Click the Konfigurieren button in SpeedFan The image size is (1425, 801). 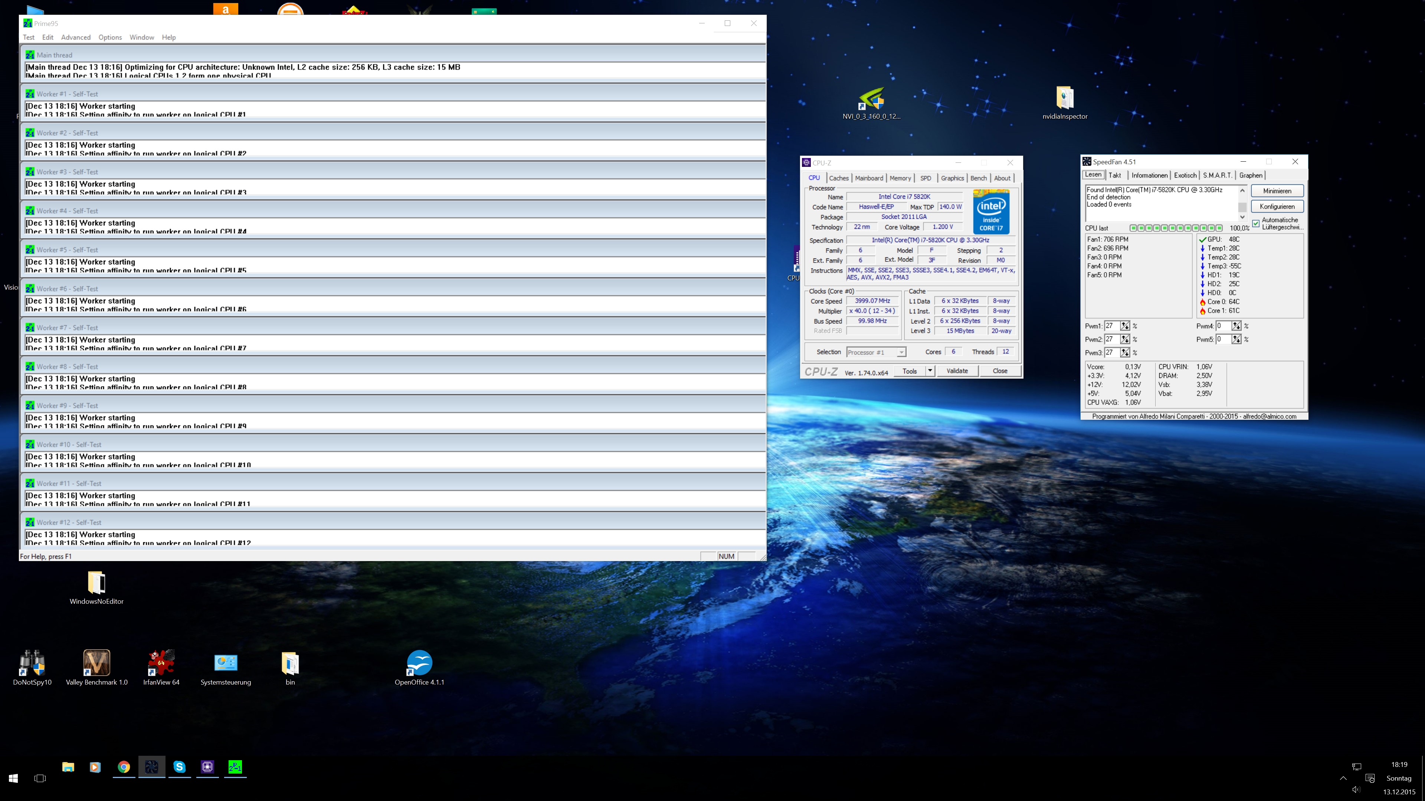click(x=1277, y=206)
